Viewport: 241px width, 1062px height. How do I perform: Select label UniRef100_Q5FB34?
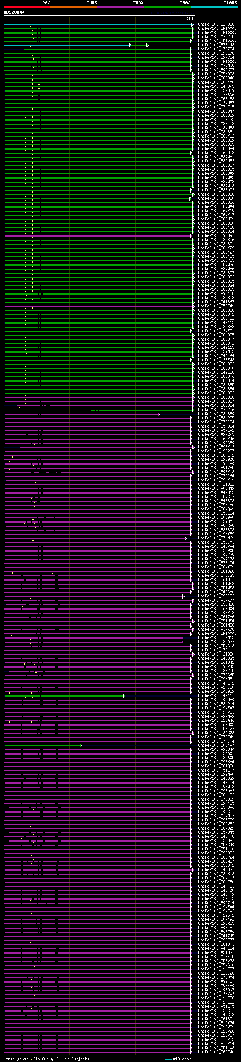pyautogui.click(x=216, y=426)
